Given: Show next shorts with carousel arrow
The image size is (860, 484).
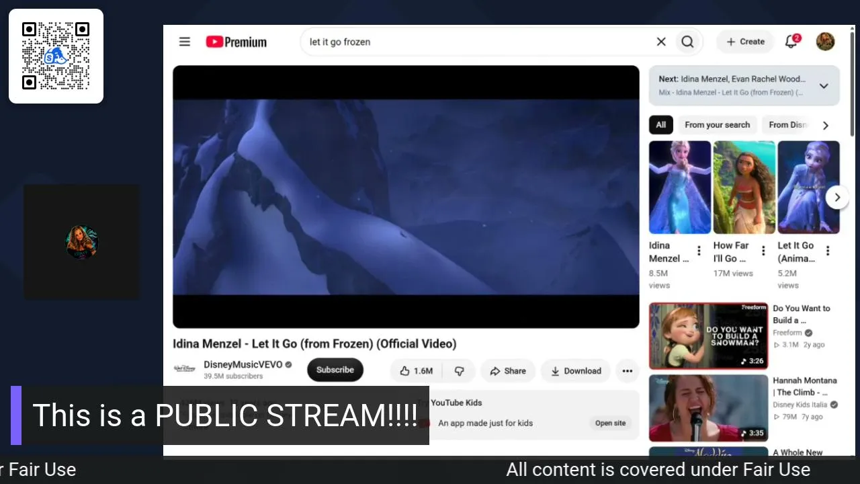Looking at the screenshot, I should coord(837,197).
